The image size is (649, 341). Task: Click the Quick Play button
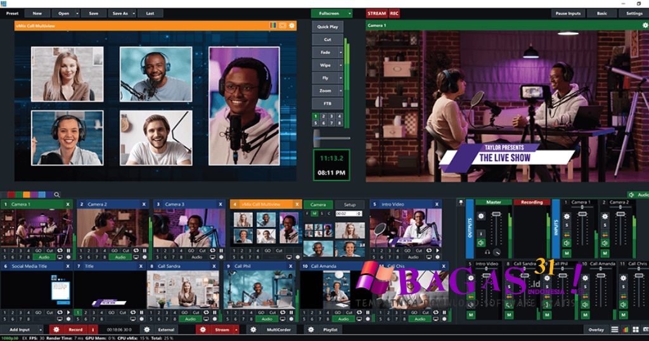[x=328, y=27]
